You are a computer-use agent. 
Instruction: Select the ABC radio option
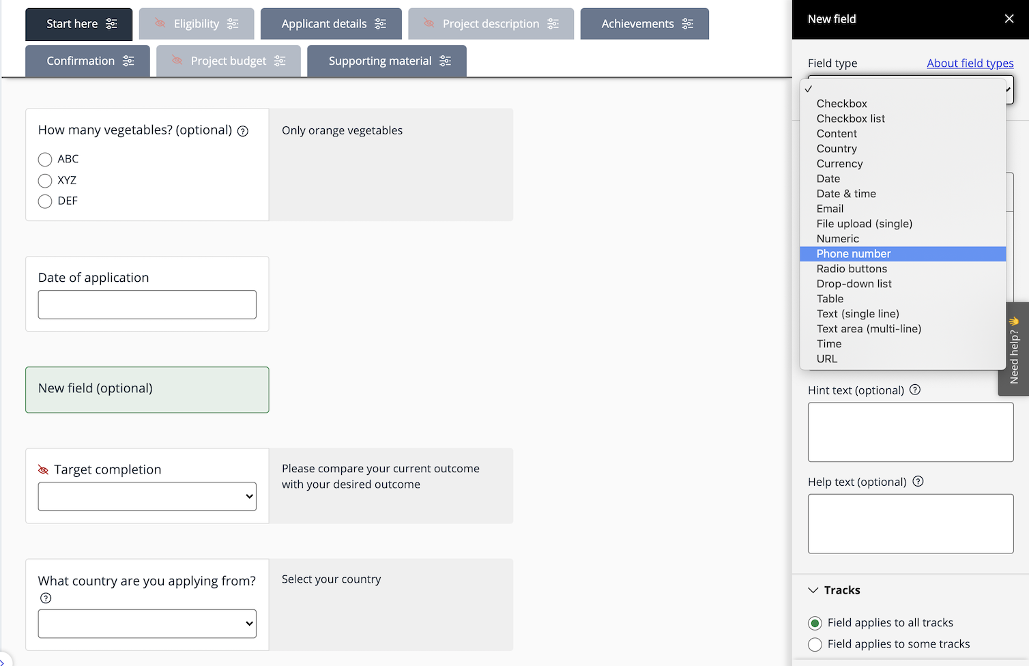(45, 160)
